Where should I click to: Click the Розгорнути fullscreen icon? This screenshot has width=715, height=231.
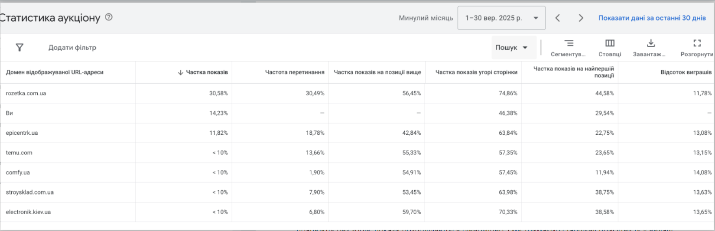[x=697, y=43]
